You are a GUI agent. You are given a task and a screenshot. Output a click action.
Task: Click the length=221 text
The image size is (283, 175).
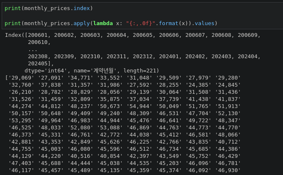[x=139, y=70]
